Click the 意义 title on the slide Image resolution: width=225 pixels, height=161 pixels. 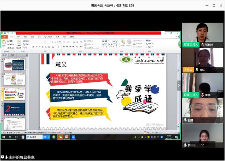61,64
